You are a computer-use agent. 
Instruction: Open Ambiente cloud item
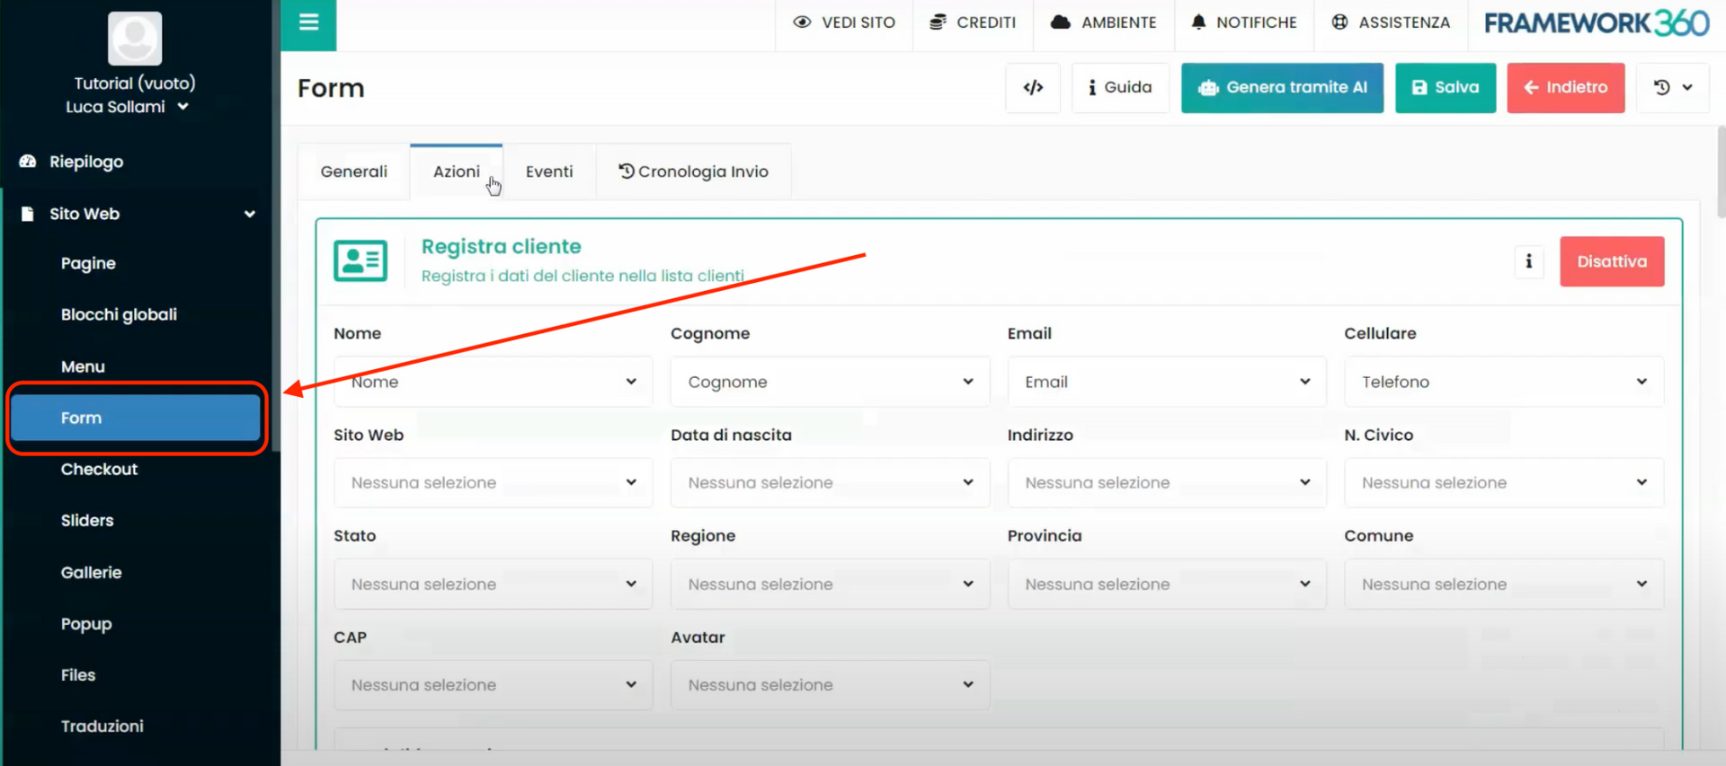click(1103, 22)
